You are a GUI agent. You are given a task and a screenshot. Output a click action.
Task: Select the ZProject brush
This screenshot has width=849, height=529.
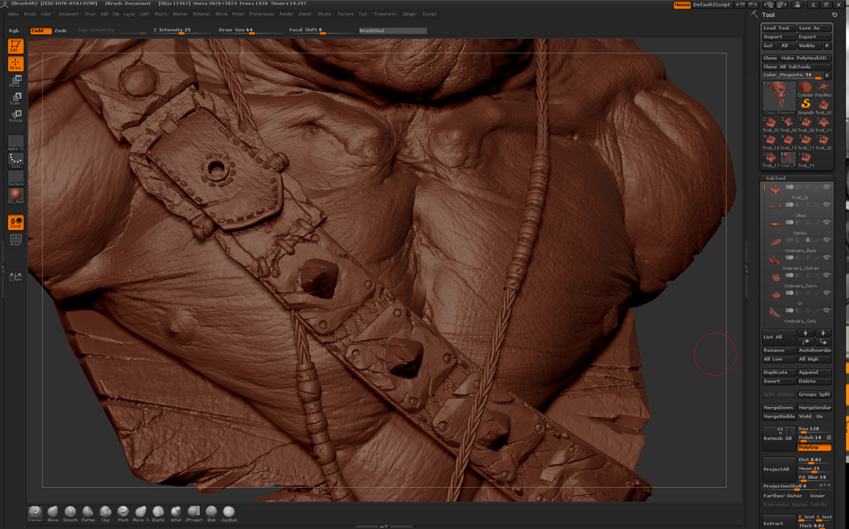point(194,513)
